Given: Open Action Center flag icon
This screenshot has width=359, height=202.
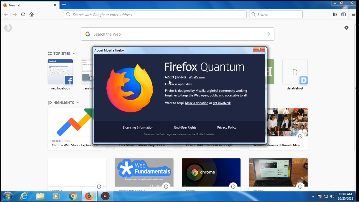Looking at the screenshot, I should [x=320, y=196].
